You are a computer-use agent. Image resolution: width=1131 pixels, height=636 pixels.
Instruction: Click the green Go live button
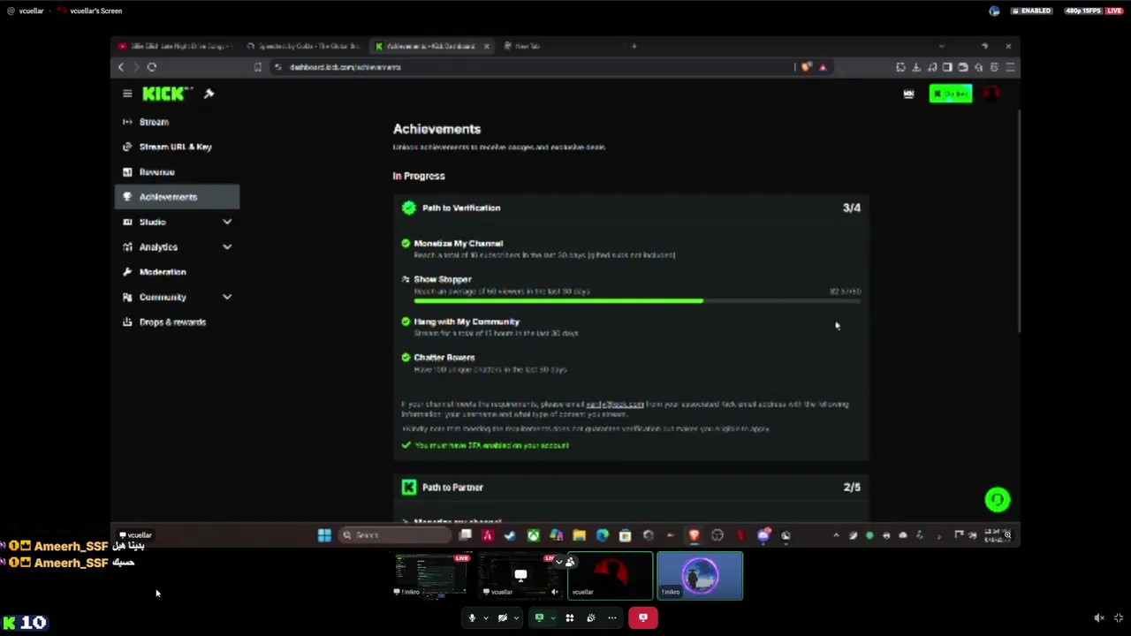[951, 94]
